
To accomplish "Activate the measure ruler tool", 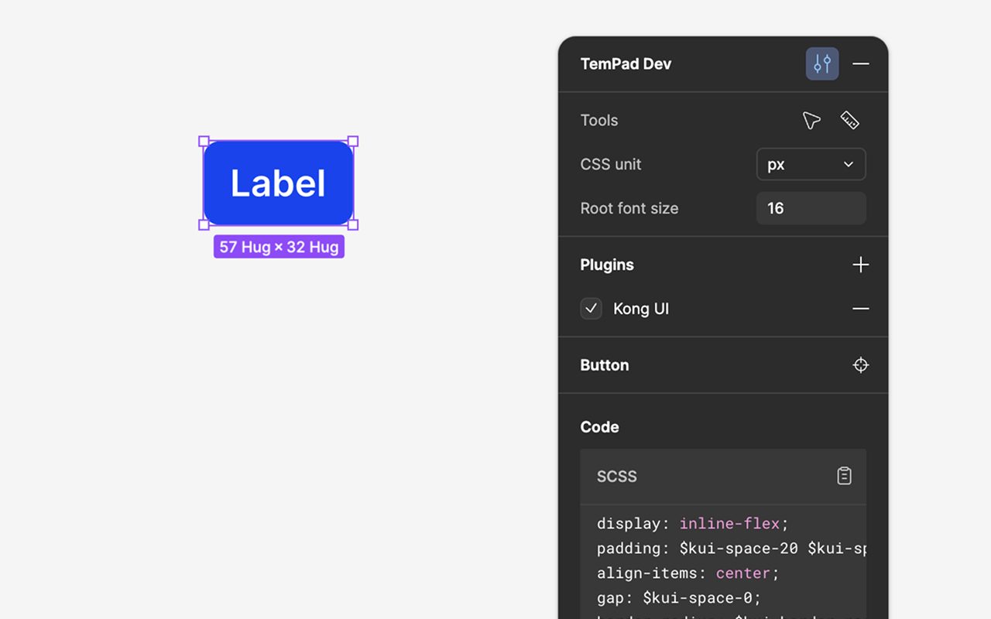I will coord(849,120).
